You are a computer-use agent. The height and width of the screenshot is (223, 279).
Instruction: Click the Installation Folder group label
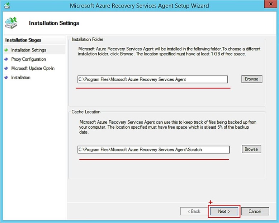coord(88,39)
